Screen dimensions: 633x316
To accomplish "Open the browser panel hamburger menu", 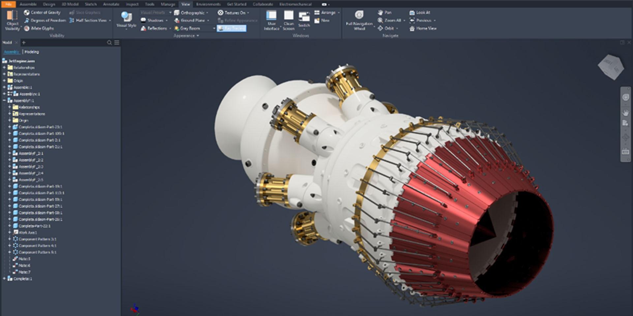I will click(x=117, y=43).
